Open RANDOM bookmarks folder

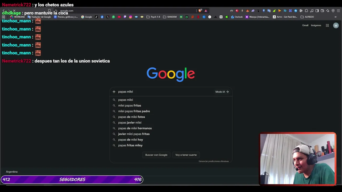point(170,17)
